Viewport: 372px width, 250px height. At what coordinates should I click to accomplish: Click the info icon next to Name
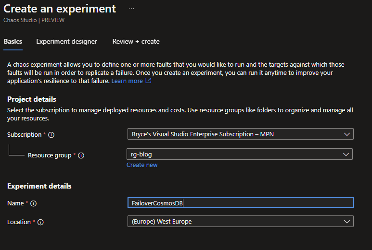pos(33,203)
